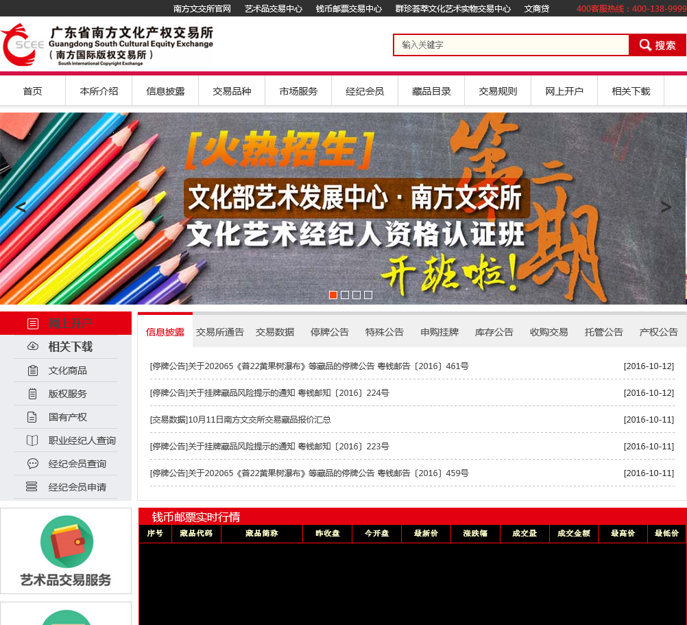Screen dimensions: 687x625
Task: Switch to the 托管公告 tab
Action: pos(604,332)
